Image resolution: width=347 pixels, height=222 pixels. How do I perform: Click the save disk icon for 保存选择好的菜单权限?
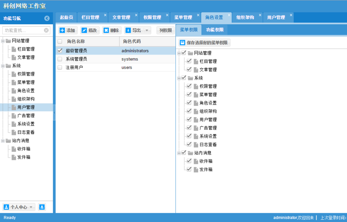pos(182,43)
